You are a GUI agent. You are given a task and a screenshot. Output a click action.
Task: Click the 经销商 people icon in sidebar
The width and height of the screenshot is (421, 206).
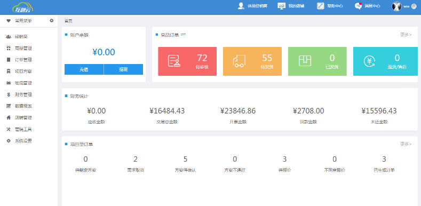(9, 36)
